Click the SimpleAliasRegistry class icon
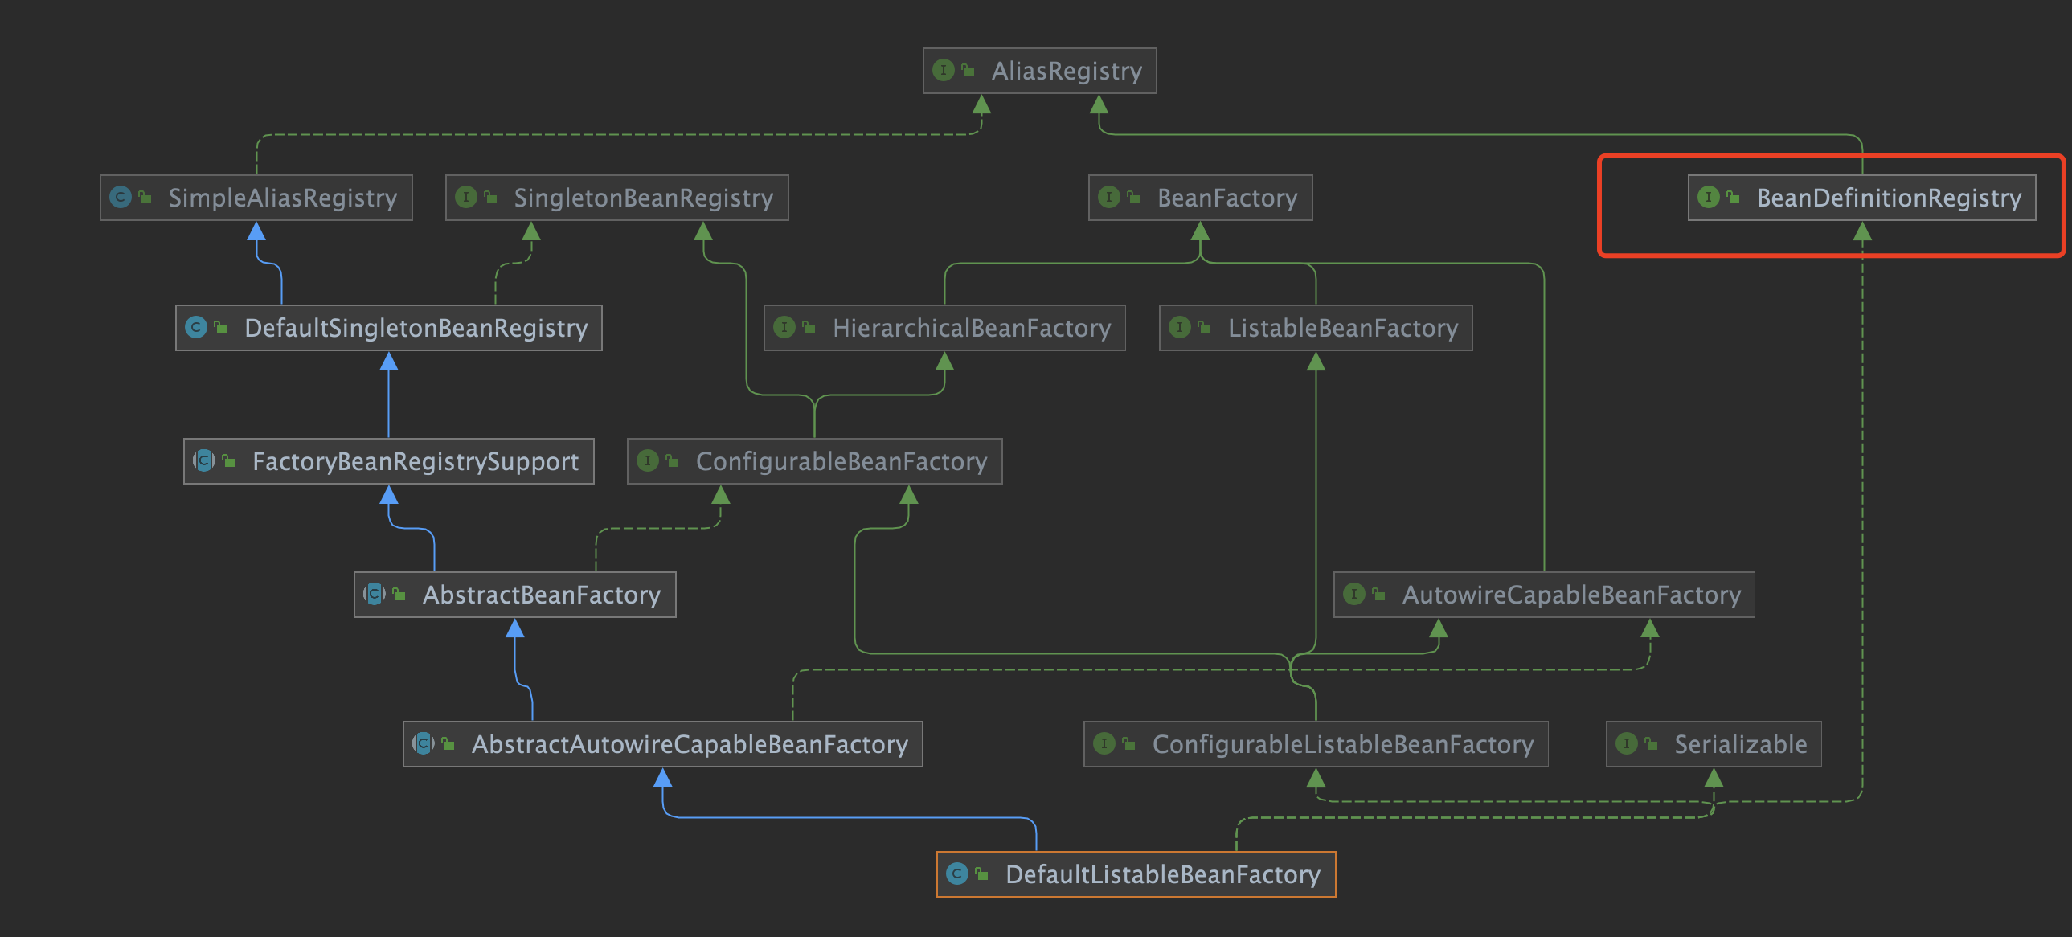Screen dimensions: 2072x937 [121, 197]
